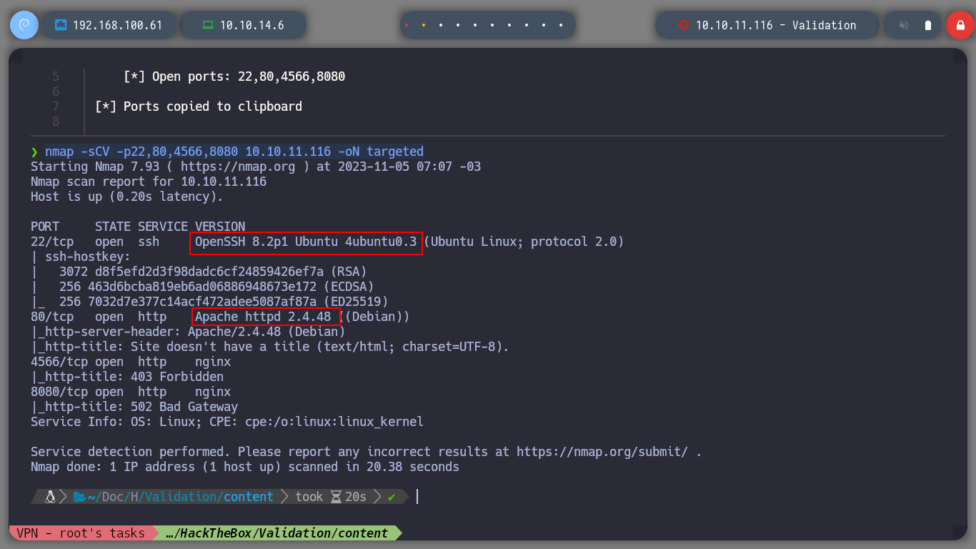
Task: Click "http-server-header: Apache/2.4.48 (Debian)" line
Action: coord(188,332)
